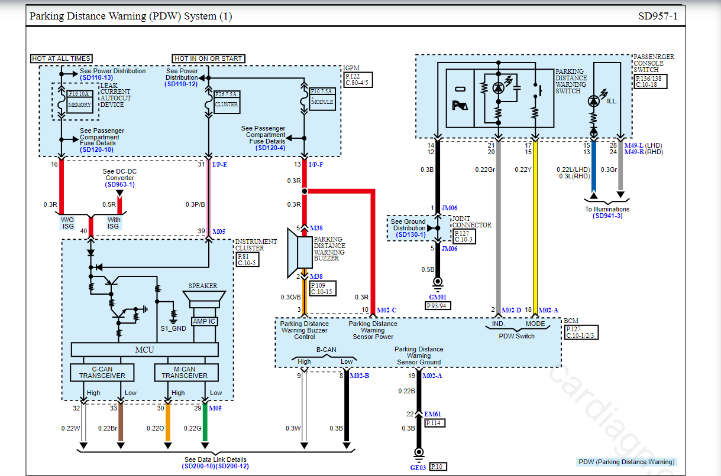Open the SD110-13 power distribution link
Image resolution: width=721 pixels, height=476 pixels.
[x=97, y=78]
